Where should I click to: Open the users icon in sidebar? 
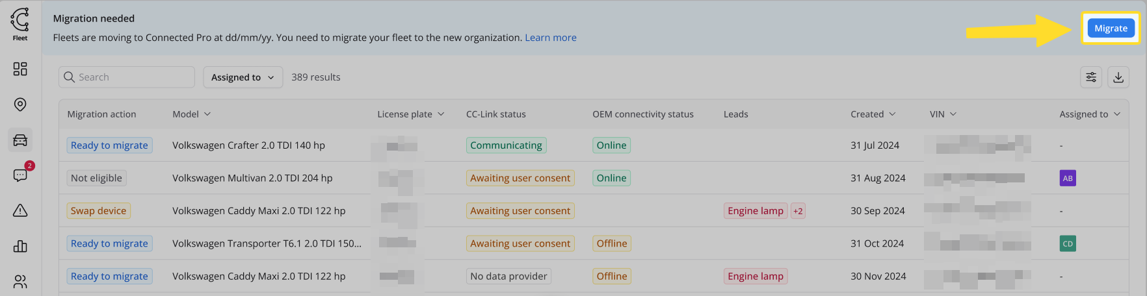tap(20, 282)
